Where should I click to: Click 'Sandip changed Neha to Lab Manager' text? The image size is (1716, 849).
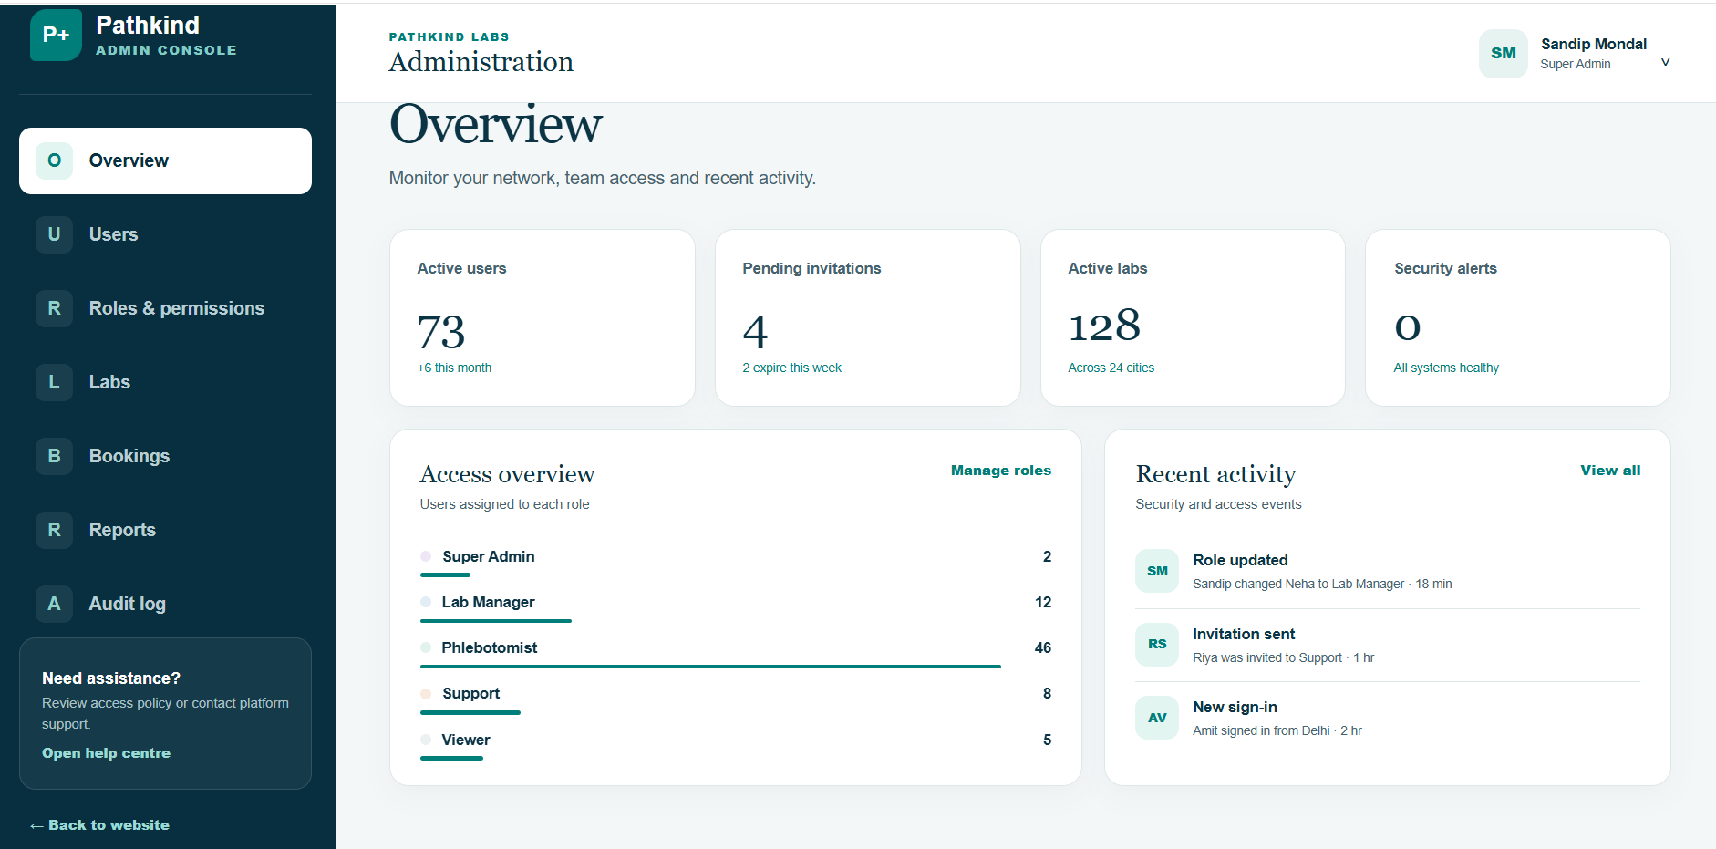[1298, 584]
